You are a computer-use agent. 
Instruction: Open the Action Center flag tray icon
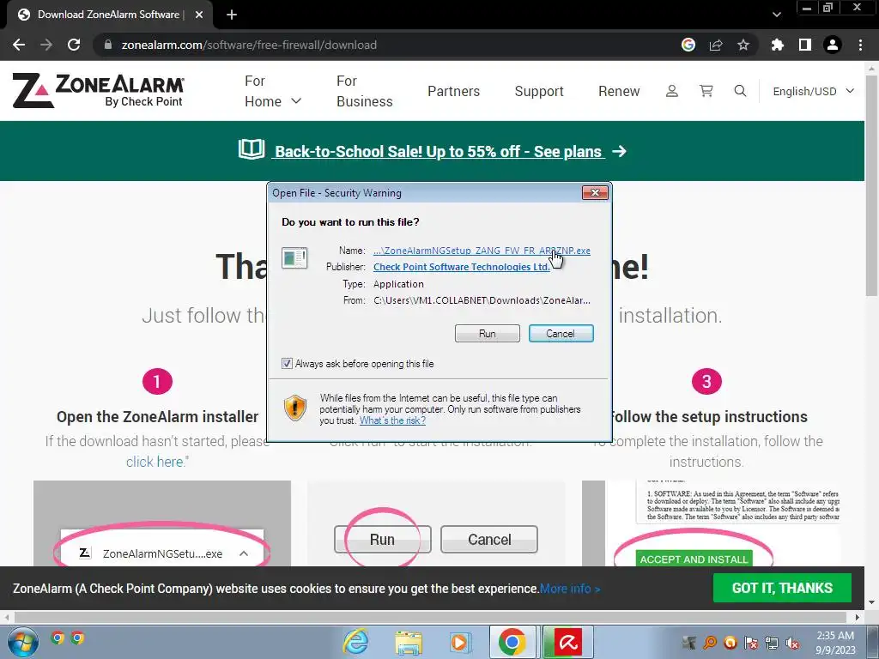pyautogui.click(x=751, y=644)
